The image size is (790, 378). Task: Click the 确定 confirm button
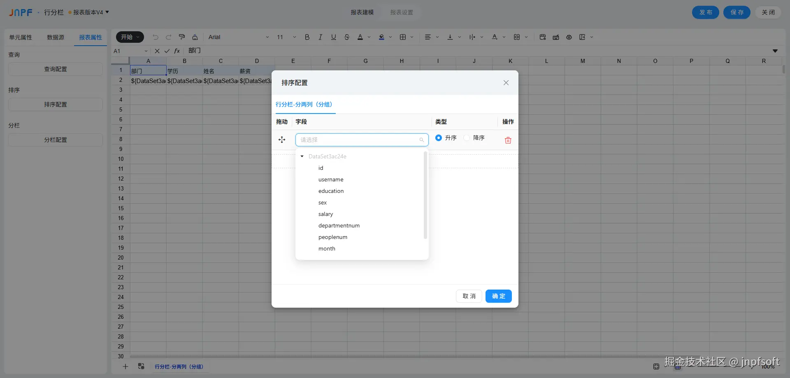[x=499, y=296]
